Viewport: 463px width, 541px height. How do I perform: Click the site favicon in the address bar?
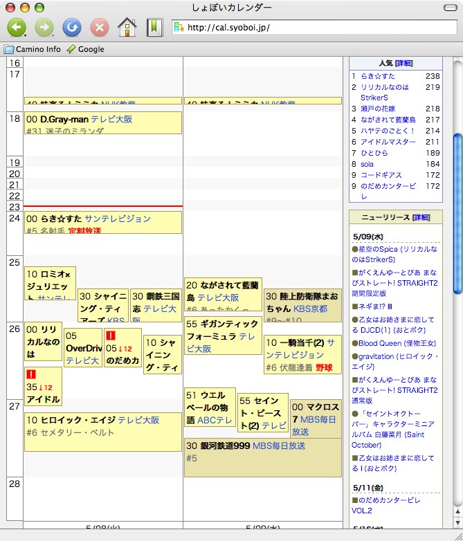pos(179,27)
